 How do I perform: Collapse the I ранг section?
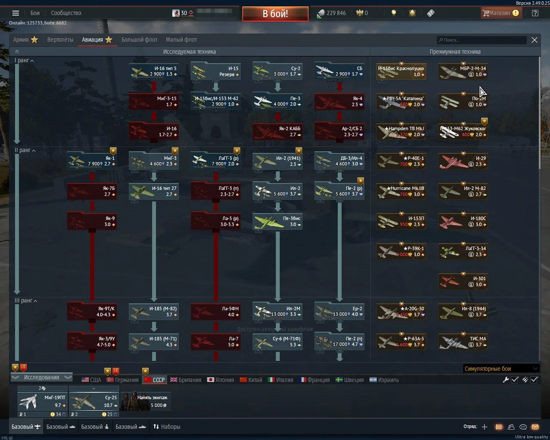[24, 61]
